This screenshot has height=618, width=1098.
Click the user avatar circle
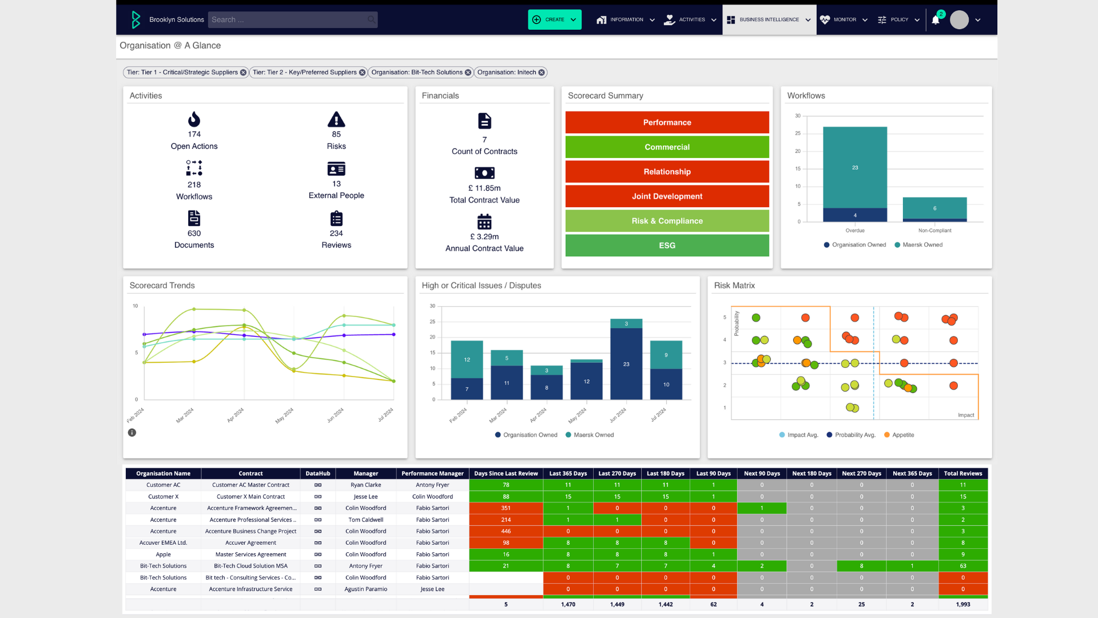pos(959,19)
